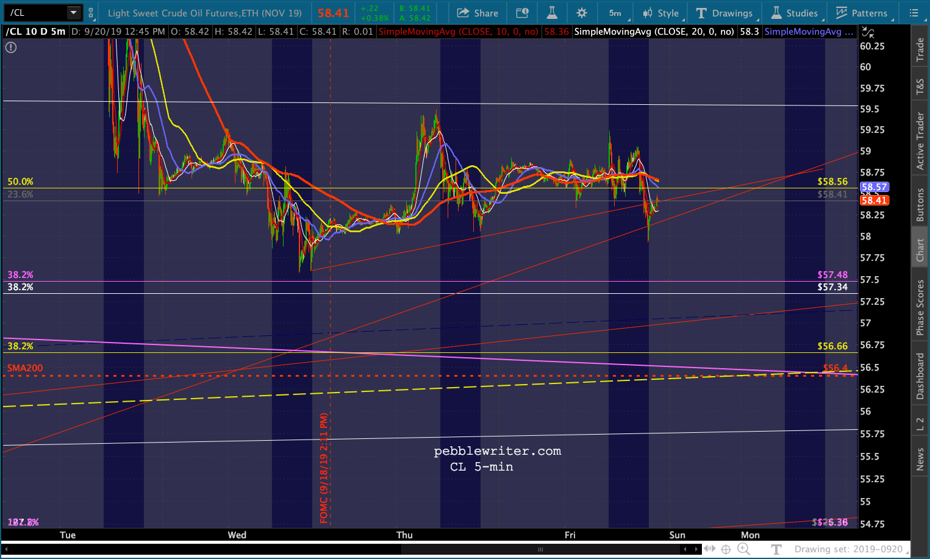Screen dimensions: 930x559
Task: Click the last price 58.41 in the header
Action: [333, 13]
